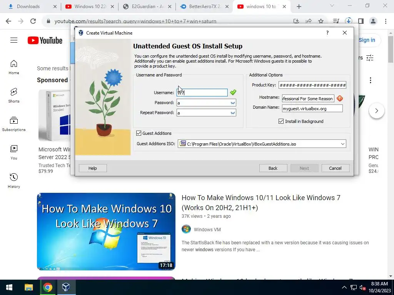The width and height of the screenshot is (394, 295).
Task: Open the How To Make Windows 10/11 video title
Action: 261,203
